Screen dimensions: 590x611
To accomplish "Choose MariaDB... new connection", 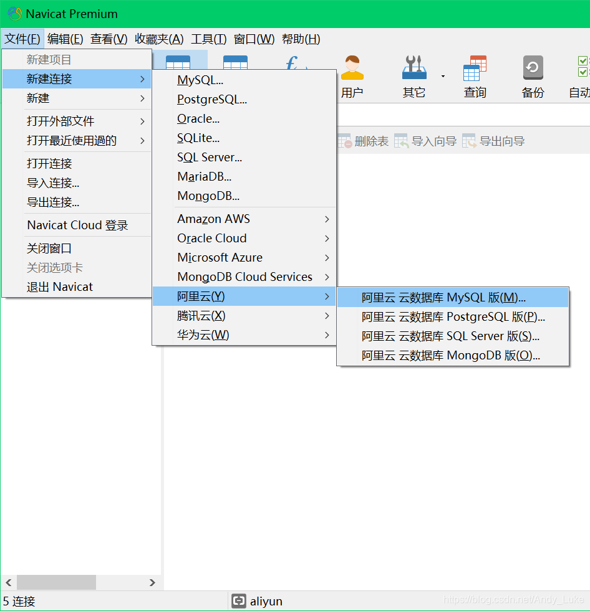I will click(244, 176).
